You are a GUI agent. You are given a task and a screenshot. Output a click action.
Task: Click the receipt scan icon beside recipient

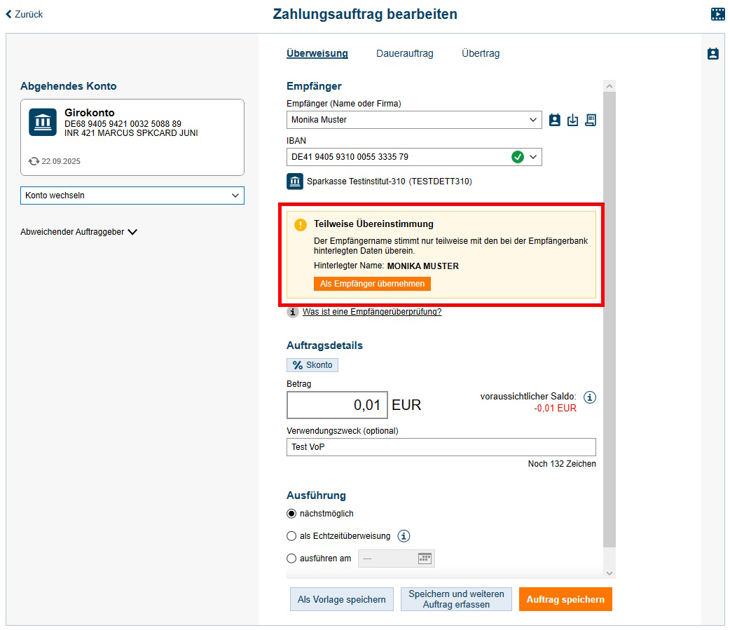click(591, 120)
